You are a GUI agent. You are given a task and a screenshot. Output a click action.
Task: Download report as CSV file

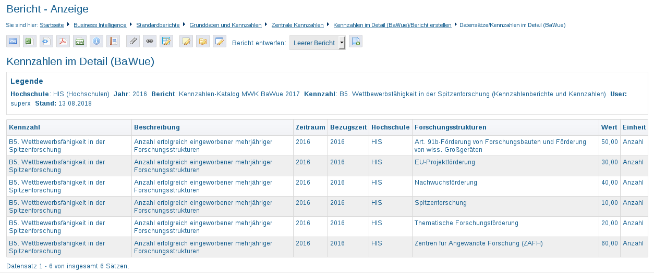point(80,42)
